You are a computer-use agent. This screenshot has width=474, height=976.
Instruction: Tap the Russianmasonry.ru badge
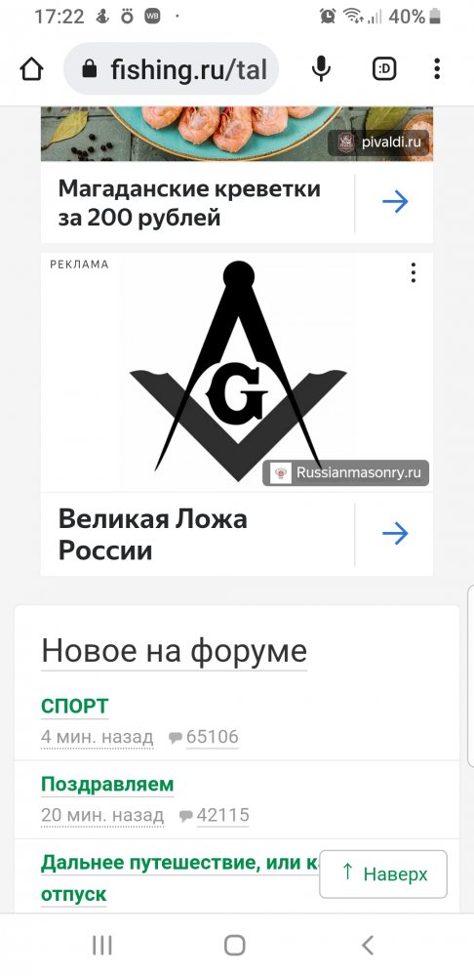(346, 473)
